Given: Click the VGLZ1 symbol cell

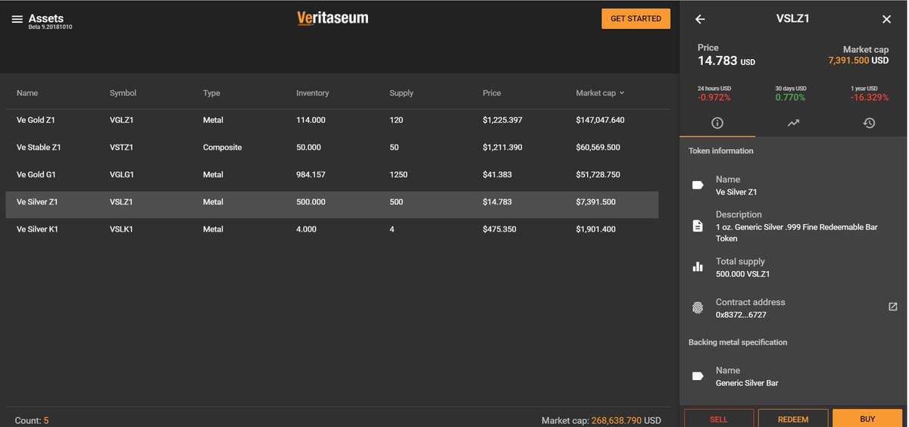Looking at the screenshot, I should (121, 120).
